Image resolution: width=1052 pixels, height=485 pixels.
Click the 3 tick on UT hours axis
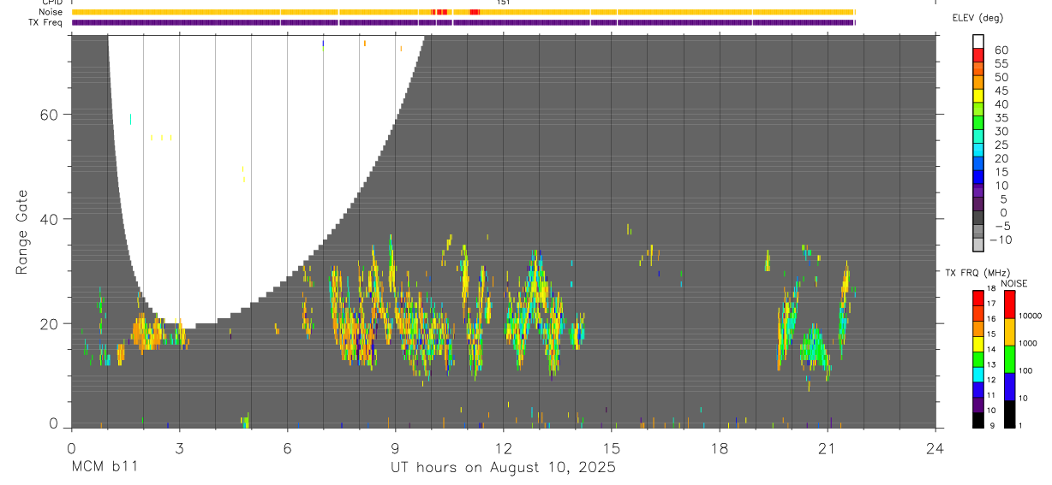click(x=179, y=447)
